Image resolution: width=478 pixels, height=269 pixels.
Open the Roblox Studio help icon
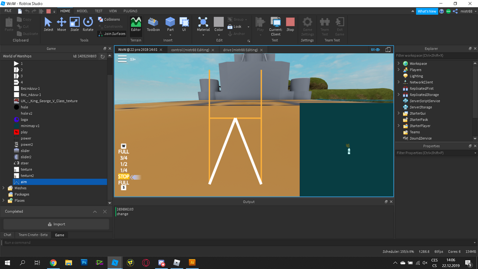tap(442, 11)
